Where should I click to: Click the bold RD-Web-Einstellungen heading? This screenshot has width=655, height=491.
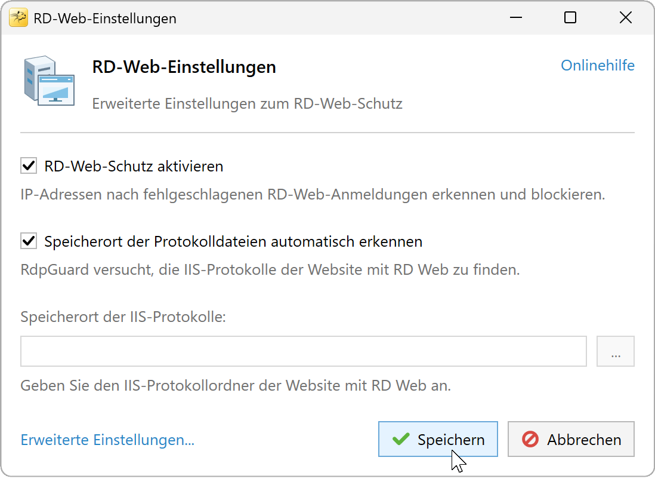coord(184,67)
